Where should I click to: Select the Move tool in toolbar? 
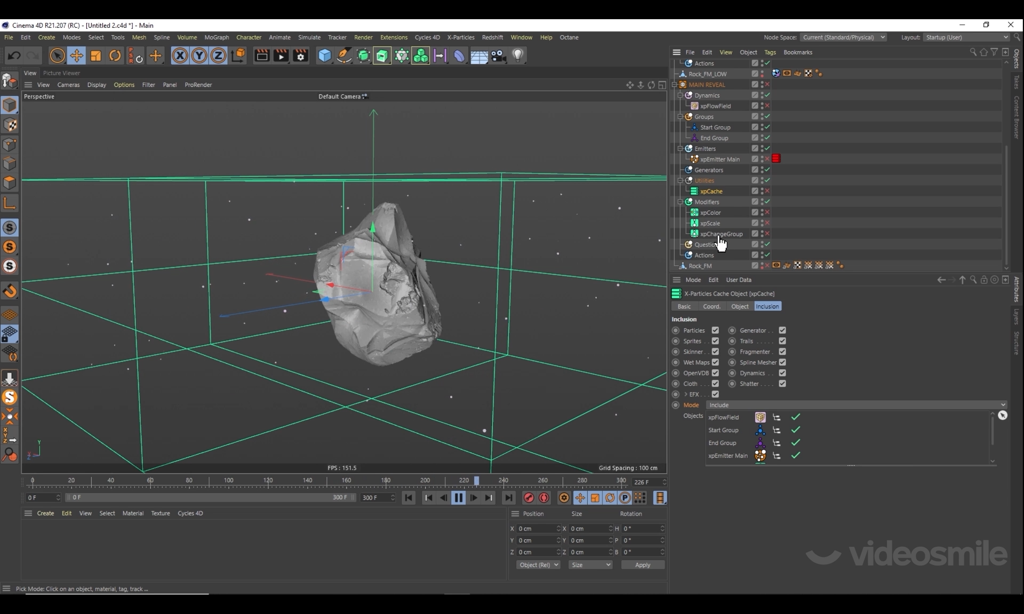pos(76,55)
